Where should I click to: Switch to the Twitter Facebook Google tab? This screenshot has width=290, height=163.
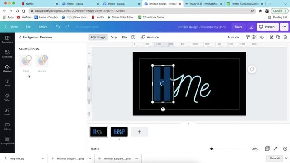pos(245,4)
